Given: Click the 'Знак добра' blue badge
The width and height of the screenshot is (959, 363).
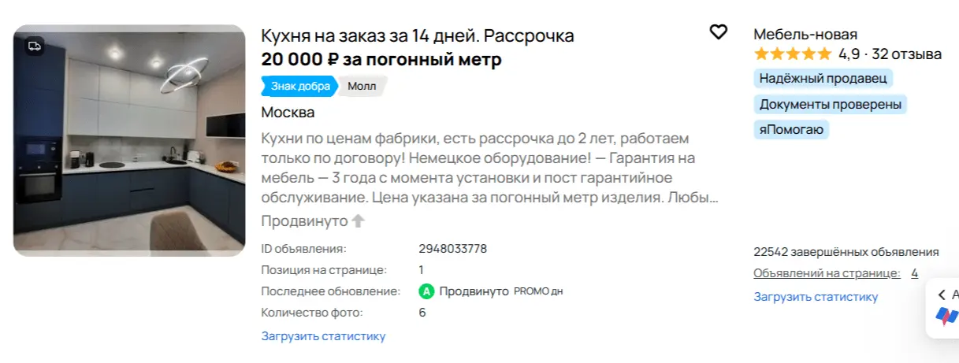Looking at the screenshot, I should point(299,86).
